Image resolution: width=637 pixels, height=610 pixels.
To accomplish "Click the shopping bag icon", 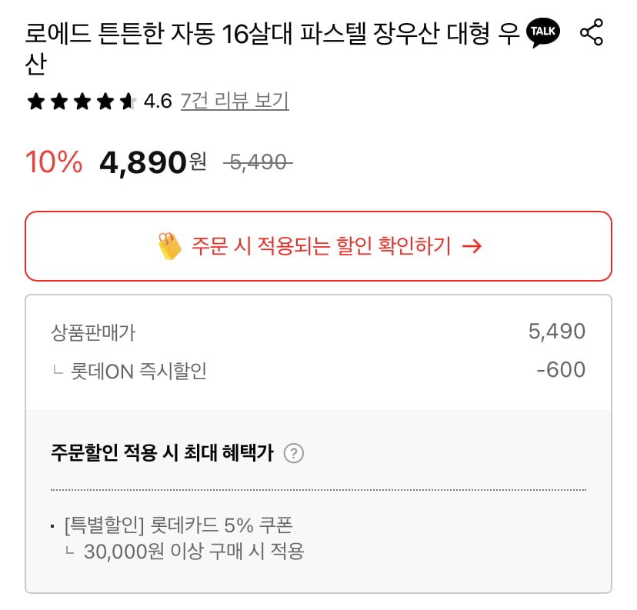I will click(169, 246).
